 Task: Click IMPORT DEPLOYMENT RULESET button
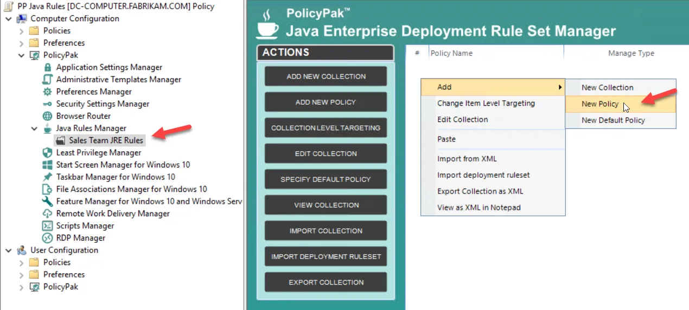click(x=326, y=256)
